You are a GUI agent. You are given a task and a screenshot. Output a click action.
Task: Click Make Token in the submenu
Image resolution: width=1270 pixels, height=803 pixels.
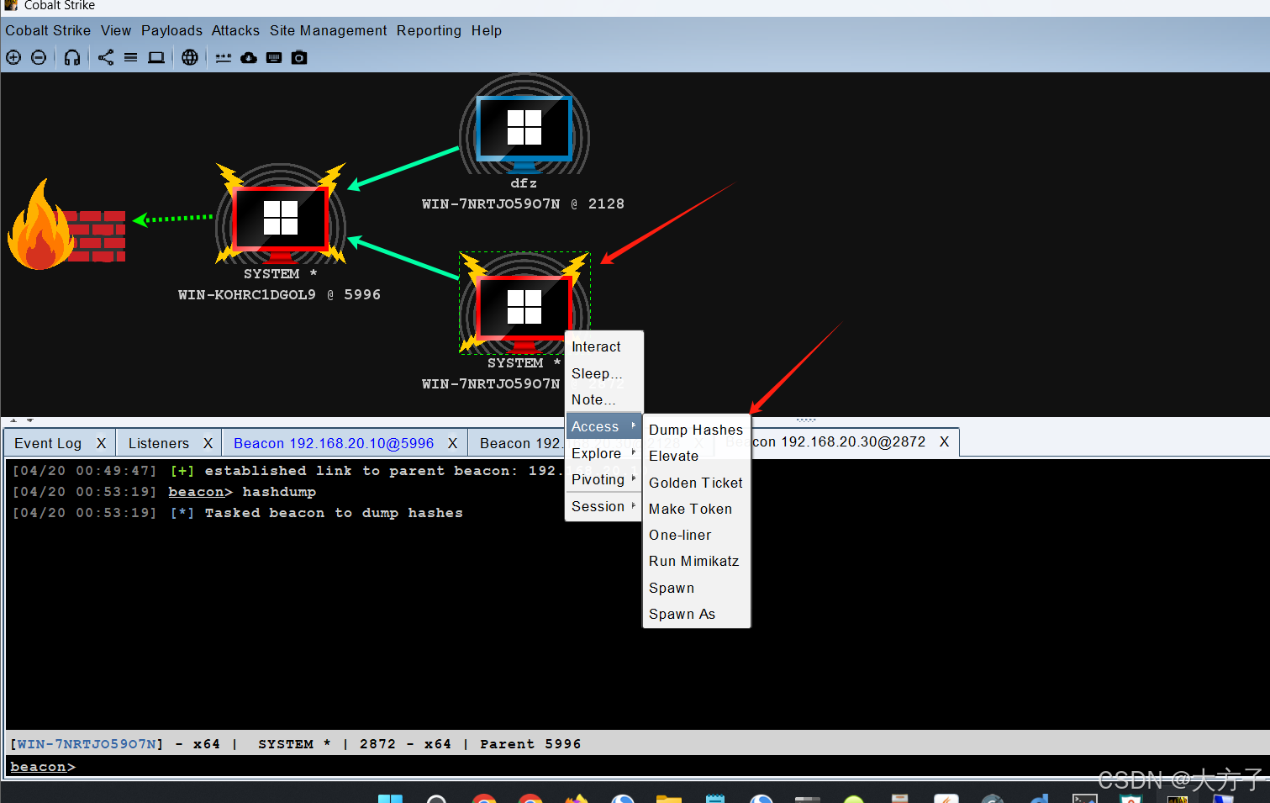696,509
